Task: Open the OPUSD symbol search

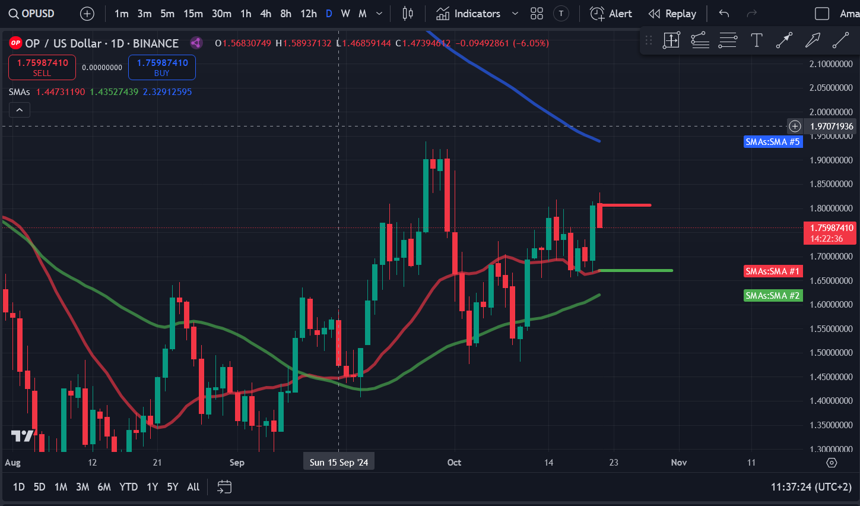Action: 32,13
